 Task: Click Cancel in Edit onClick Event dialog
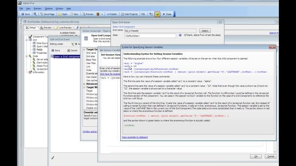click(x=72, y=50)
